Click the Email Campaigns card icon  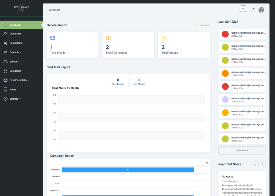click(x=108, y=38)
